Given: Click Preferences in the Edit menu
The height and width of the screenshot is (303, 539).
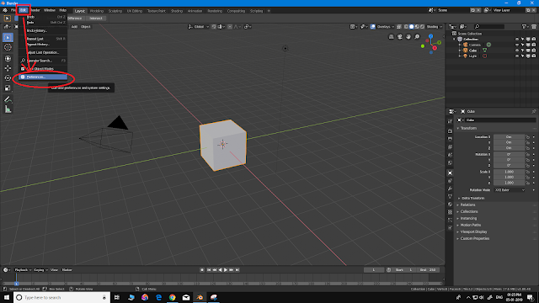Looking at the screenshot, I should click(x=43, y=77).
